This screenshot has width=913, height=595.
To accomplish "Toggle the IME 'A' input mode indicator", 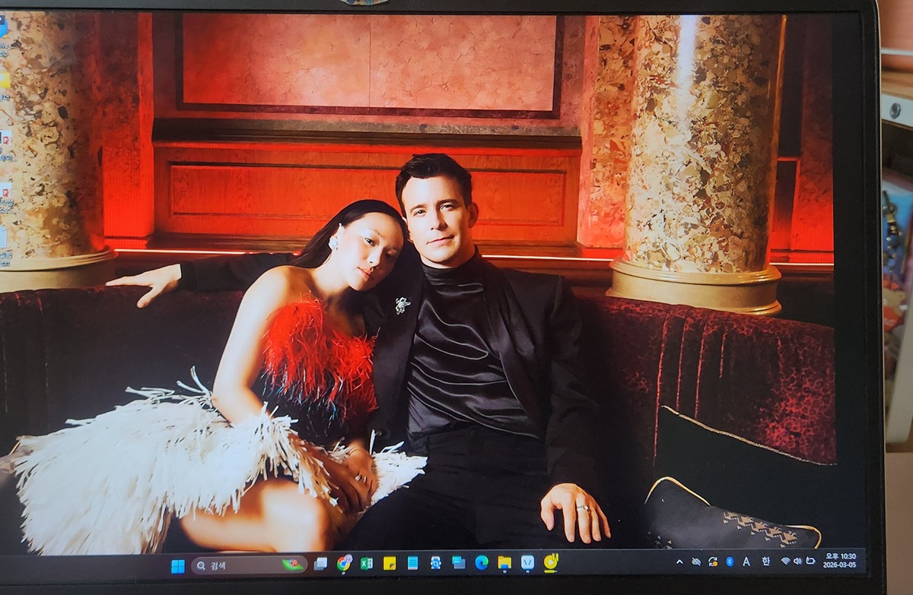I will coord(746,562).
